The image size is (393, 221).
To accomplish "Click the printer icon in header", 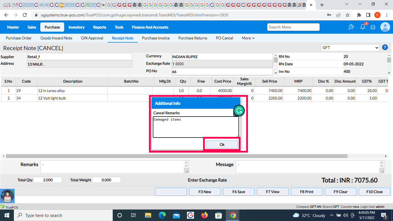I will [x=373, y=27].
